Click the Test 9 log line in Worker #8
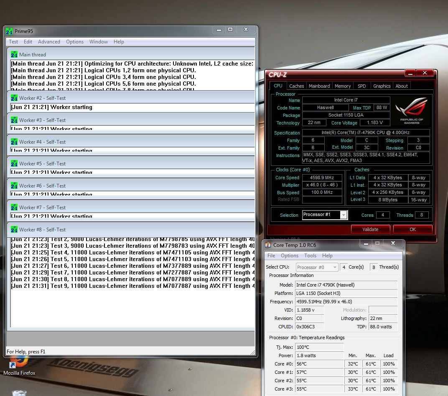 coord(132,286)
